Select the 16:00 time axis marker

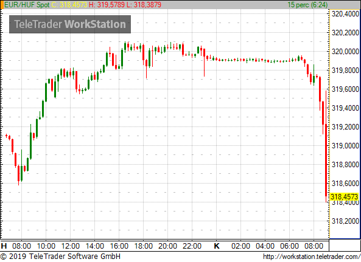point(119,246)
